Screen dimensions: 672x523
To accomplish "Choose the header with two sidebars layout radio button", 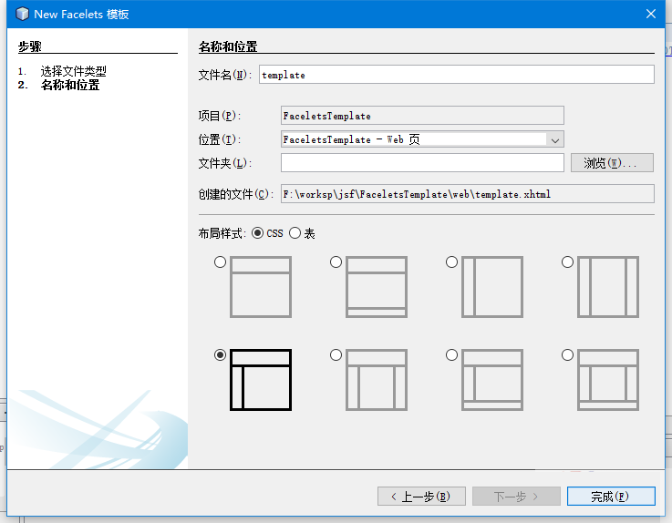I will (x=336, y=355).
